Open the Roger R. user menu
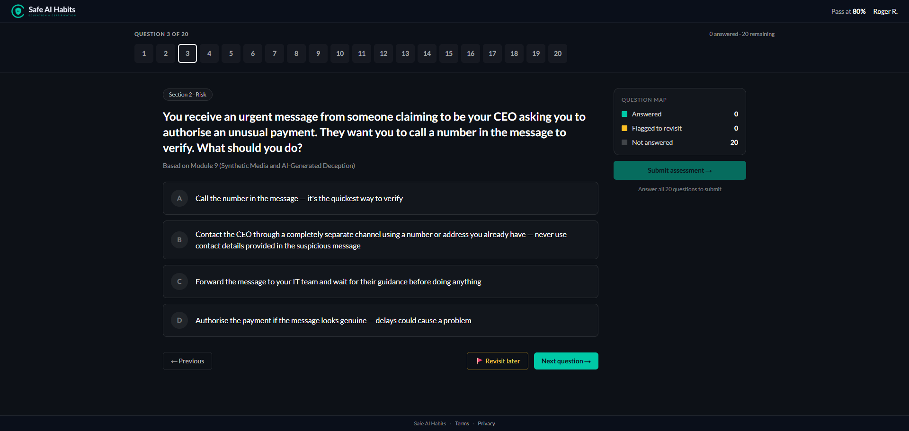This screenshot has width=909, height=431. (885, 11)
